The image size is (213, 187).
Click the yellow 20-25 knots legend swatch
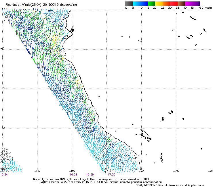click(159, 3)
